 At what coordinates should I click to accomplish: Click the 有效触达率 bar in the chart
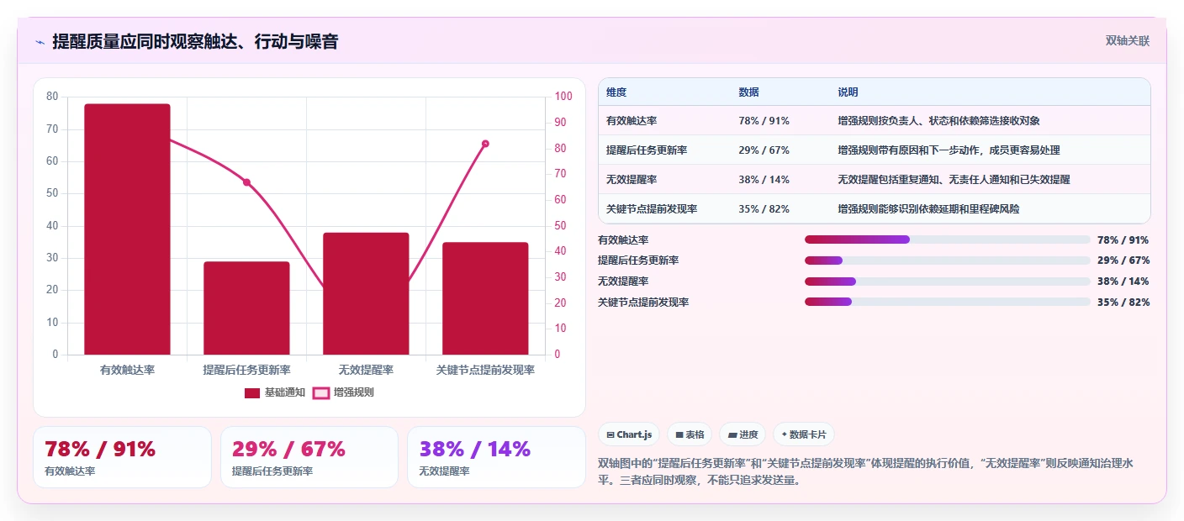tap(127, 229)
